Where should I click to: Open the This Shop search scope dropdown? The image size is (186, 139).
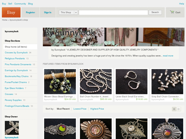click(68, 12)
